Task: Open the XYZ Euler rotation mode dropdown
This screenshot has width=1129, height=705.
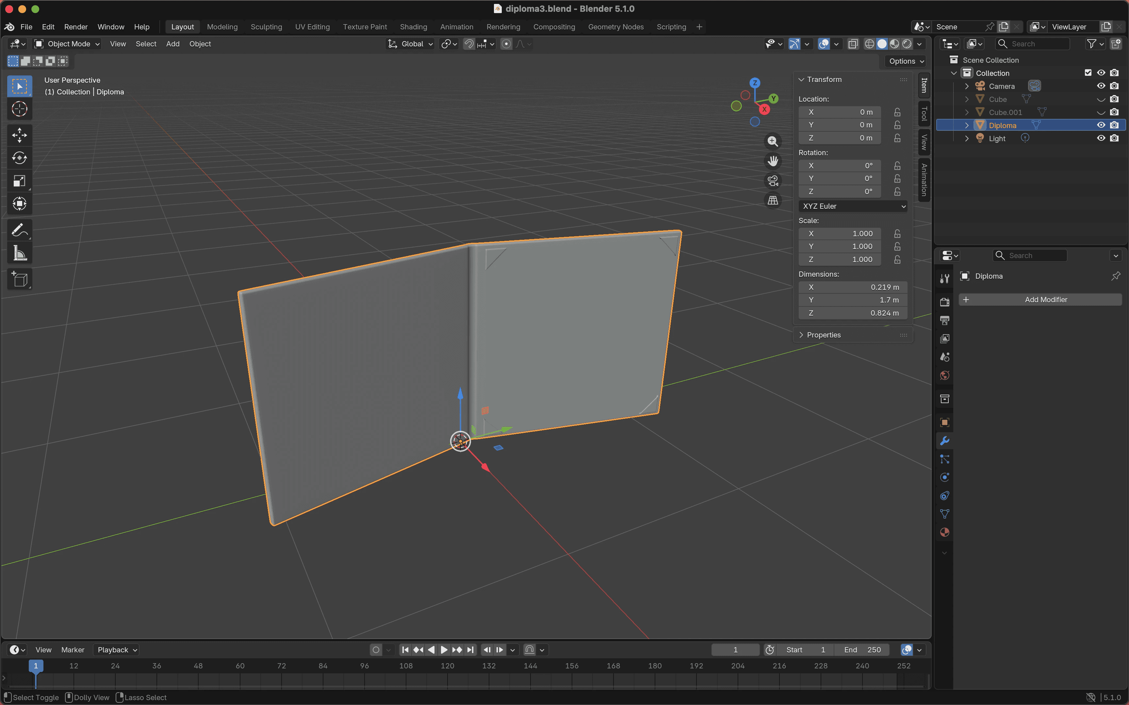Action: [853, 206]
